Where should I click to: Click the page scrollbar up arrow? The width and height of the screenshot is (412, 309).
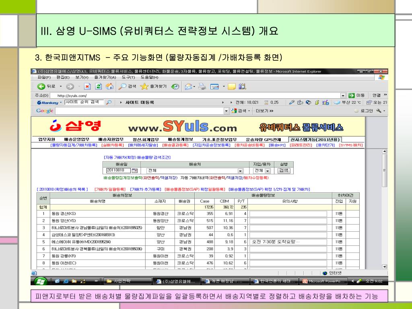pyautogui.click(x=384, y=151)
